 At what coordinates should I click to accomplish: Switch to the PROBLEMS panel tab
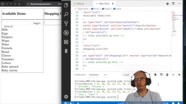80,75
